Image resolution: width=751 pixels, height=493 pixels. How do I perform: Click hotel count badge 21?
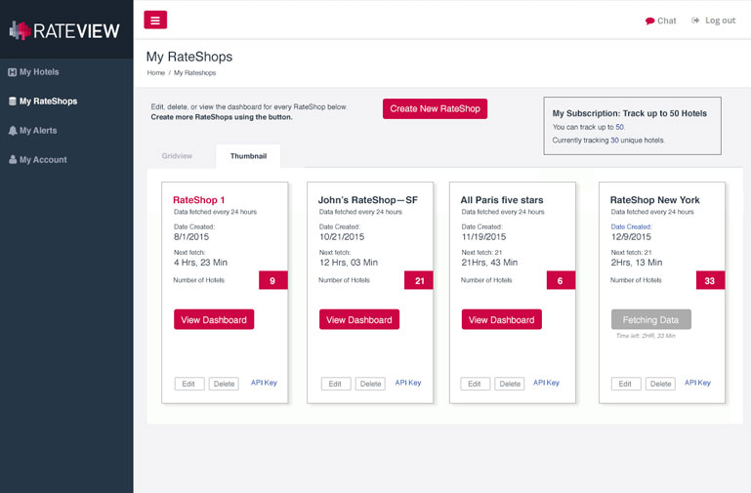[418, 280]
